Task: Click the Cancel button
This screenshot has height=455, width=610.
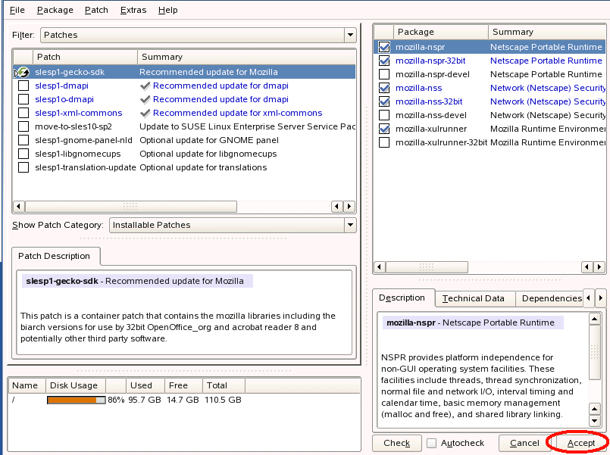Action: [x=524, y=444]
